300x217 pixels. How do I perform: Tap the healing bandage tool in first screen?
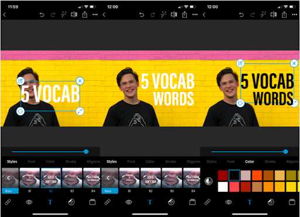(x=8, y=202)
